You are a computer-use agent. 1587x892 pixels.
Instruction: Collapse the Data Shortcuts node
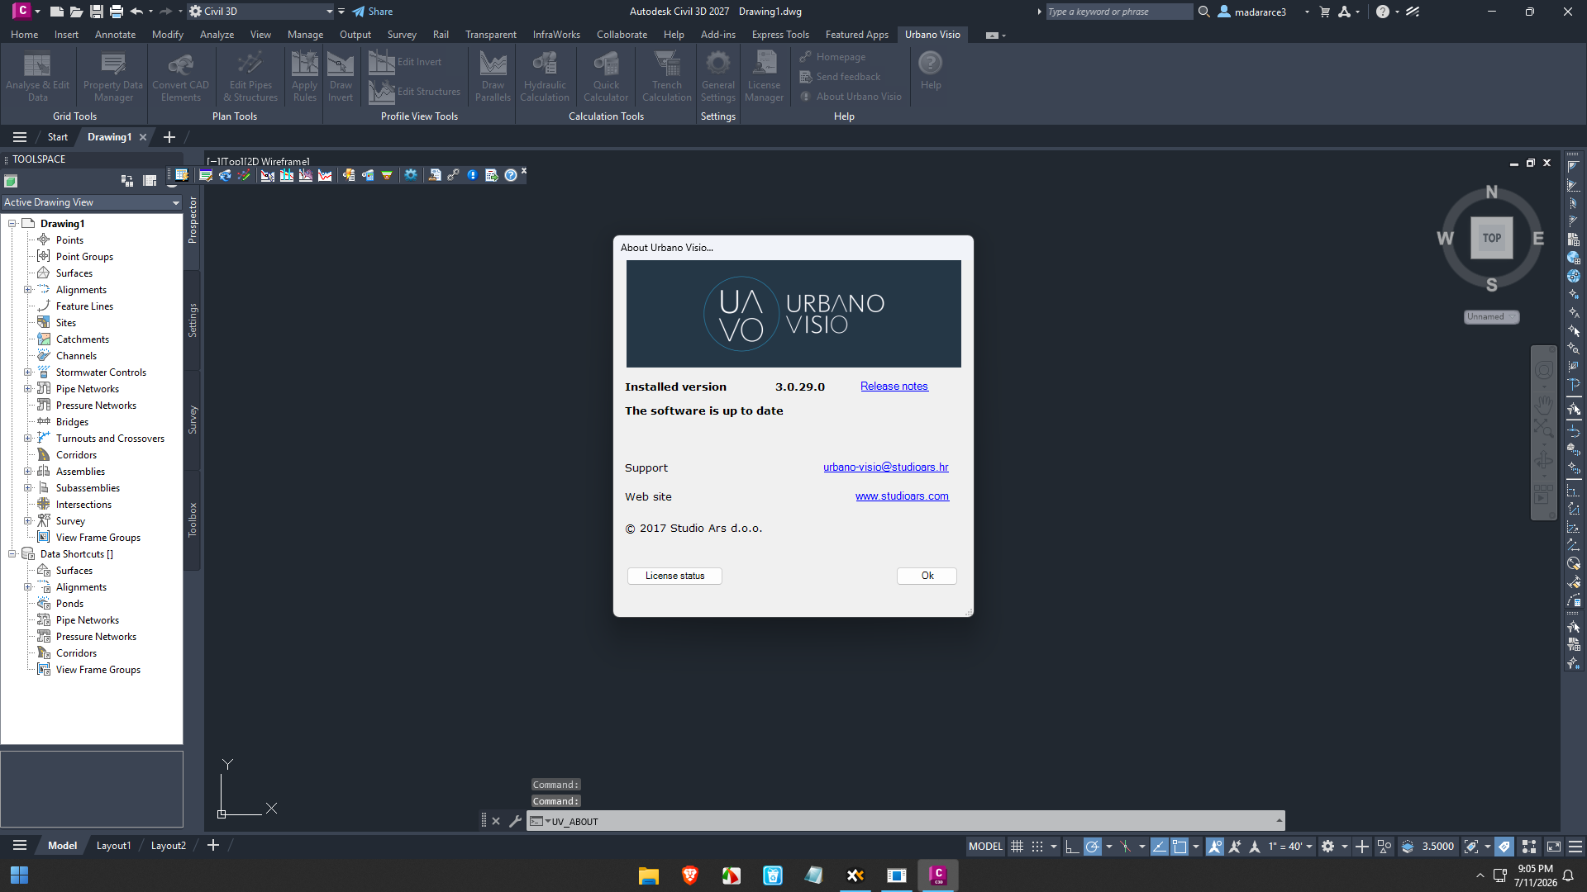[x=12, y=554]
